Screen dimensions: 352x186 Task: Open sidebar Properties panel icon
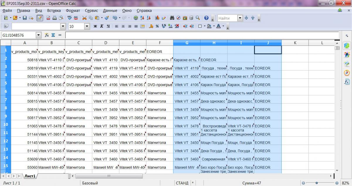pos(347,46)
